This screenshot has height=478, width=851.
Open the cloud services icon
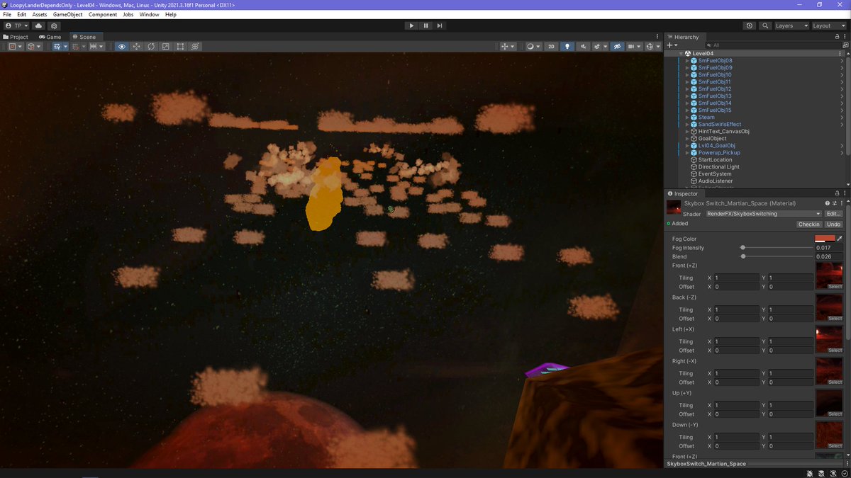coord(38,25)
